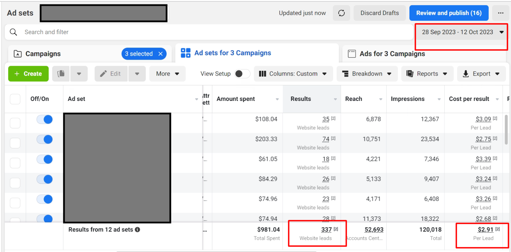
Task: Click the search magnifier icon
Action: point(14,32)
